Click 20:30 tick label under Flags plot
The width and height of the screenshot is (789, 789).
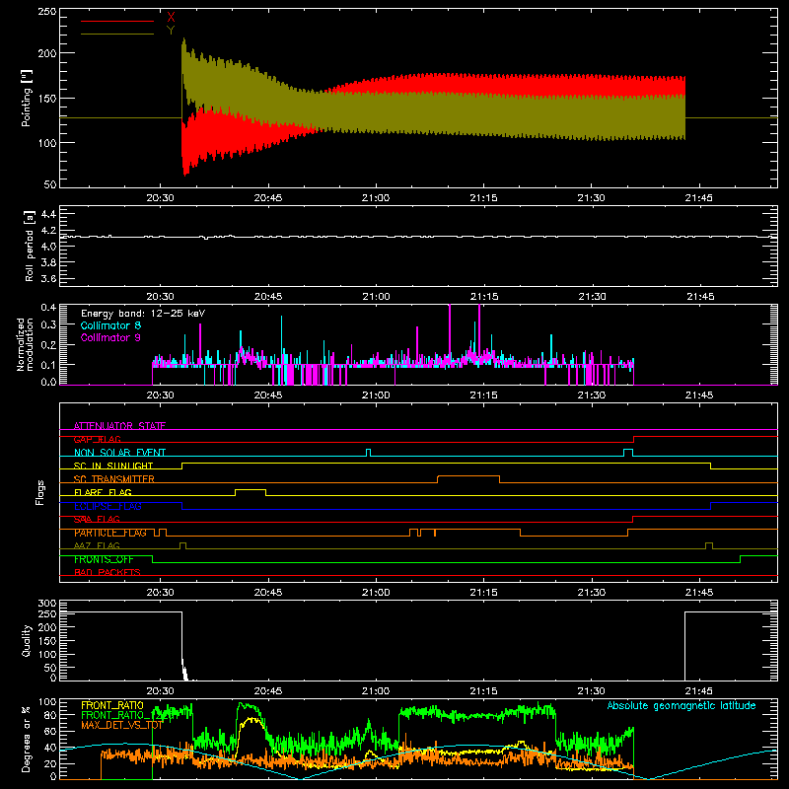(x=160, y=593)
